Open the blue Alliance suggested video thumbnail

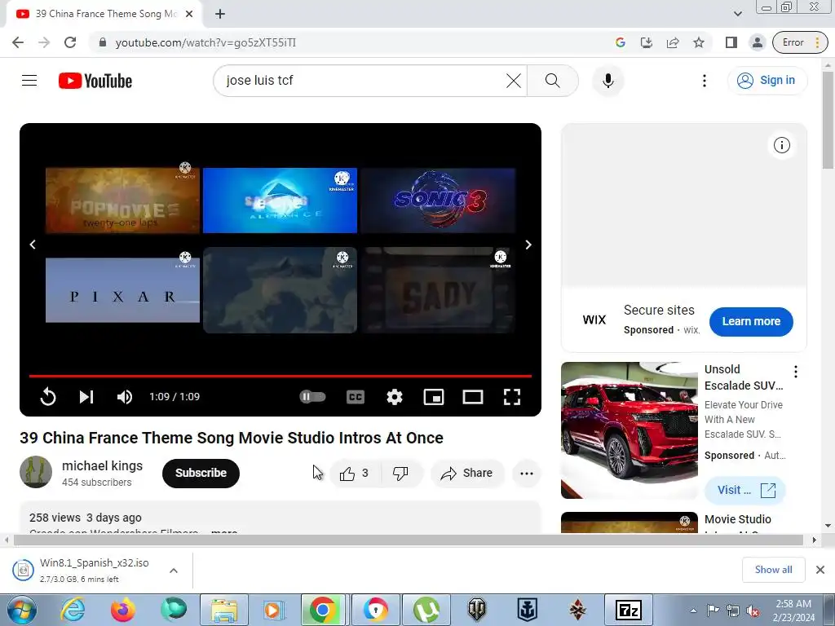281,201
